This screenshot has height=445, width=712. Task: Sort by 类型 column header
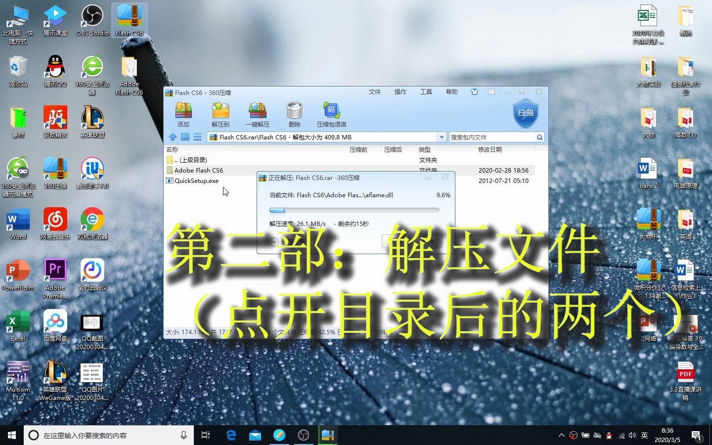coord(425,149)
